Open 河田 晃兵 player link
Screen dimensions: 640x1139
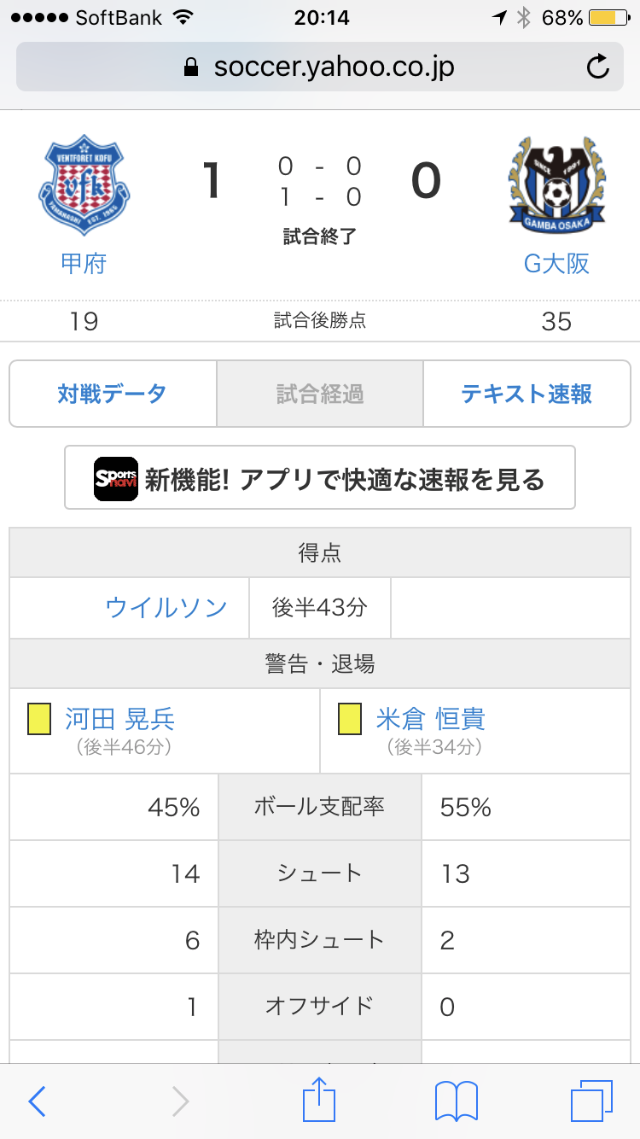coord(119,719)
